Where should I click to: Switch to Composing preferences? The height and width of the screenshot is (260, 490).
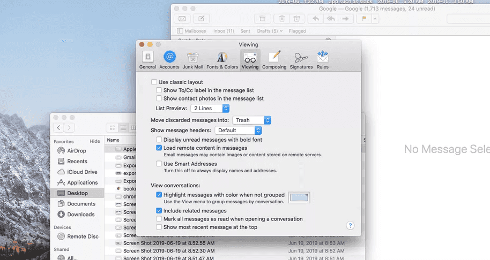tap(274, 60)
